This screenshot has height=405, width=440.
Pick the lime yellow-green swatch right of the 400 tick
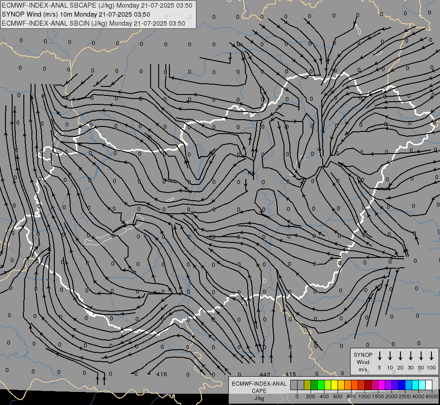(x=328, y=385)
